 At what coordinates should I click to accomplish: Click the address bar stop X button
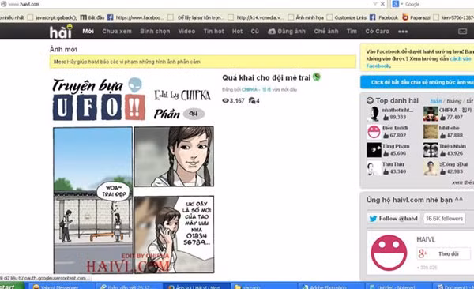pyautogui.click(x=382, y=4)
